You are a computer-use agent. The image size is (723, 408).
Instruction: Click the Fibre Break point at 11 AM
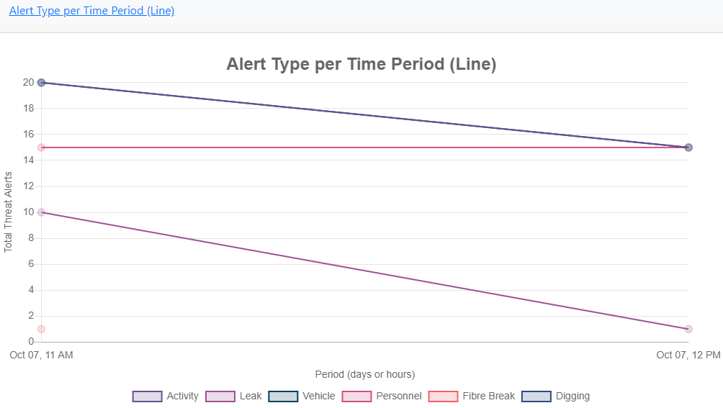click(41, 329)
